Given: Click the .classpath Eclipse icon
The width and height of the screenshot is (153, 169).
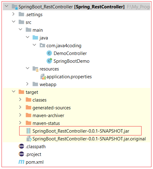Looking at the screenshot, I should pos(21,146).
